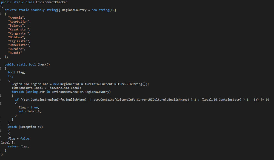Click the label_8: label line
This screenshot has height=160, width=274.
point(8,142)
